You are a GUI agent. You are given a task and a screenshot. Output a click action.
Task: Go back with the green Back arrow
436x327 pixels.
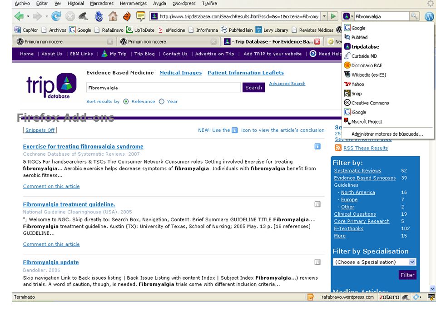[x=19, y=16]
